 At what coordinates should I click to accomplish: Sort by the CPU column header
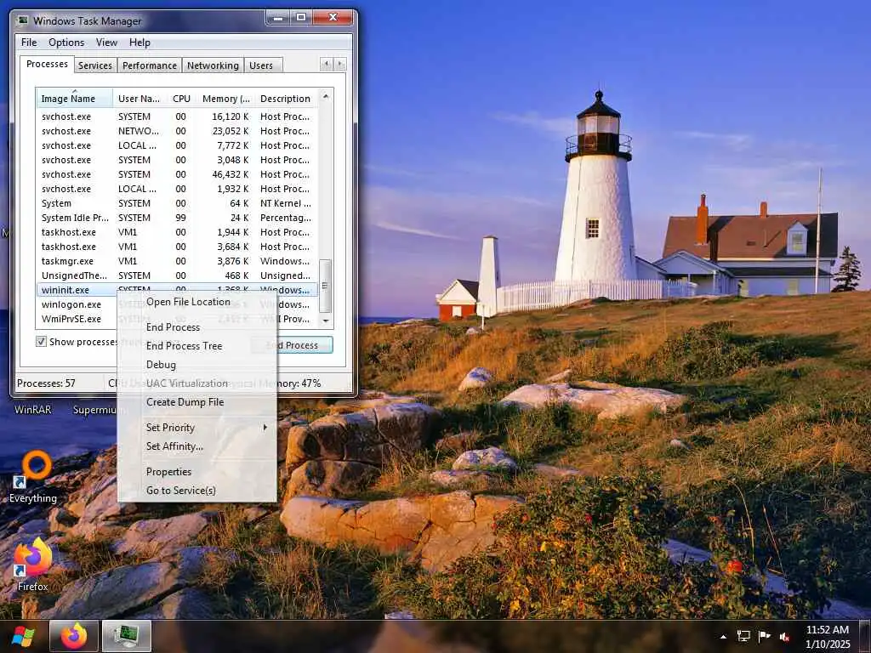point(181,99)
